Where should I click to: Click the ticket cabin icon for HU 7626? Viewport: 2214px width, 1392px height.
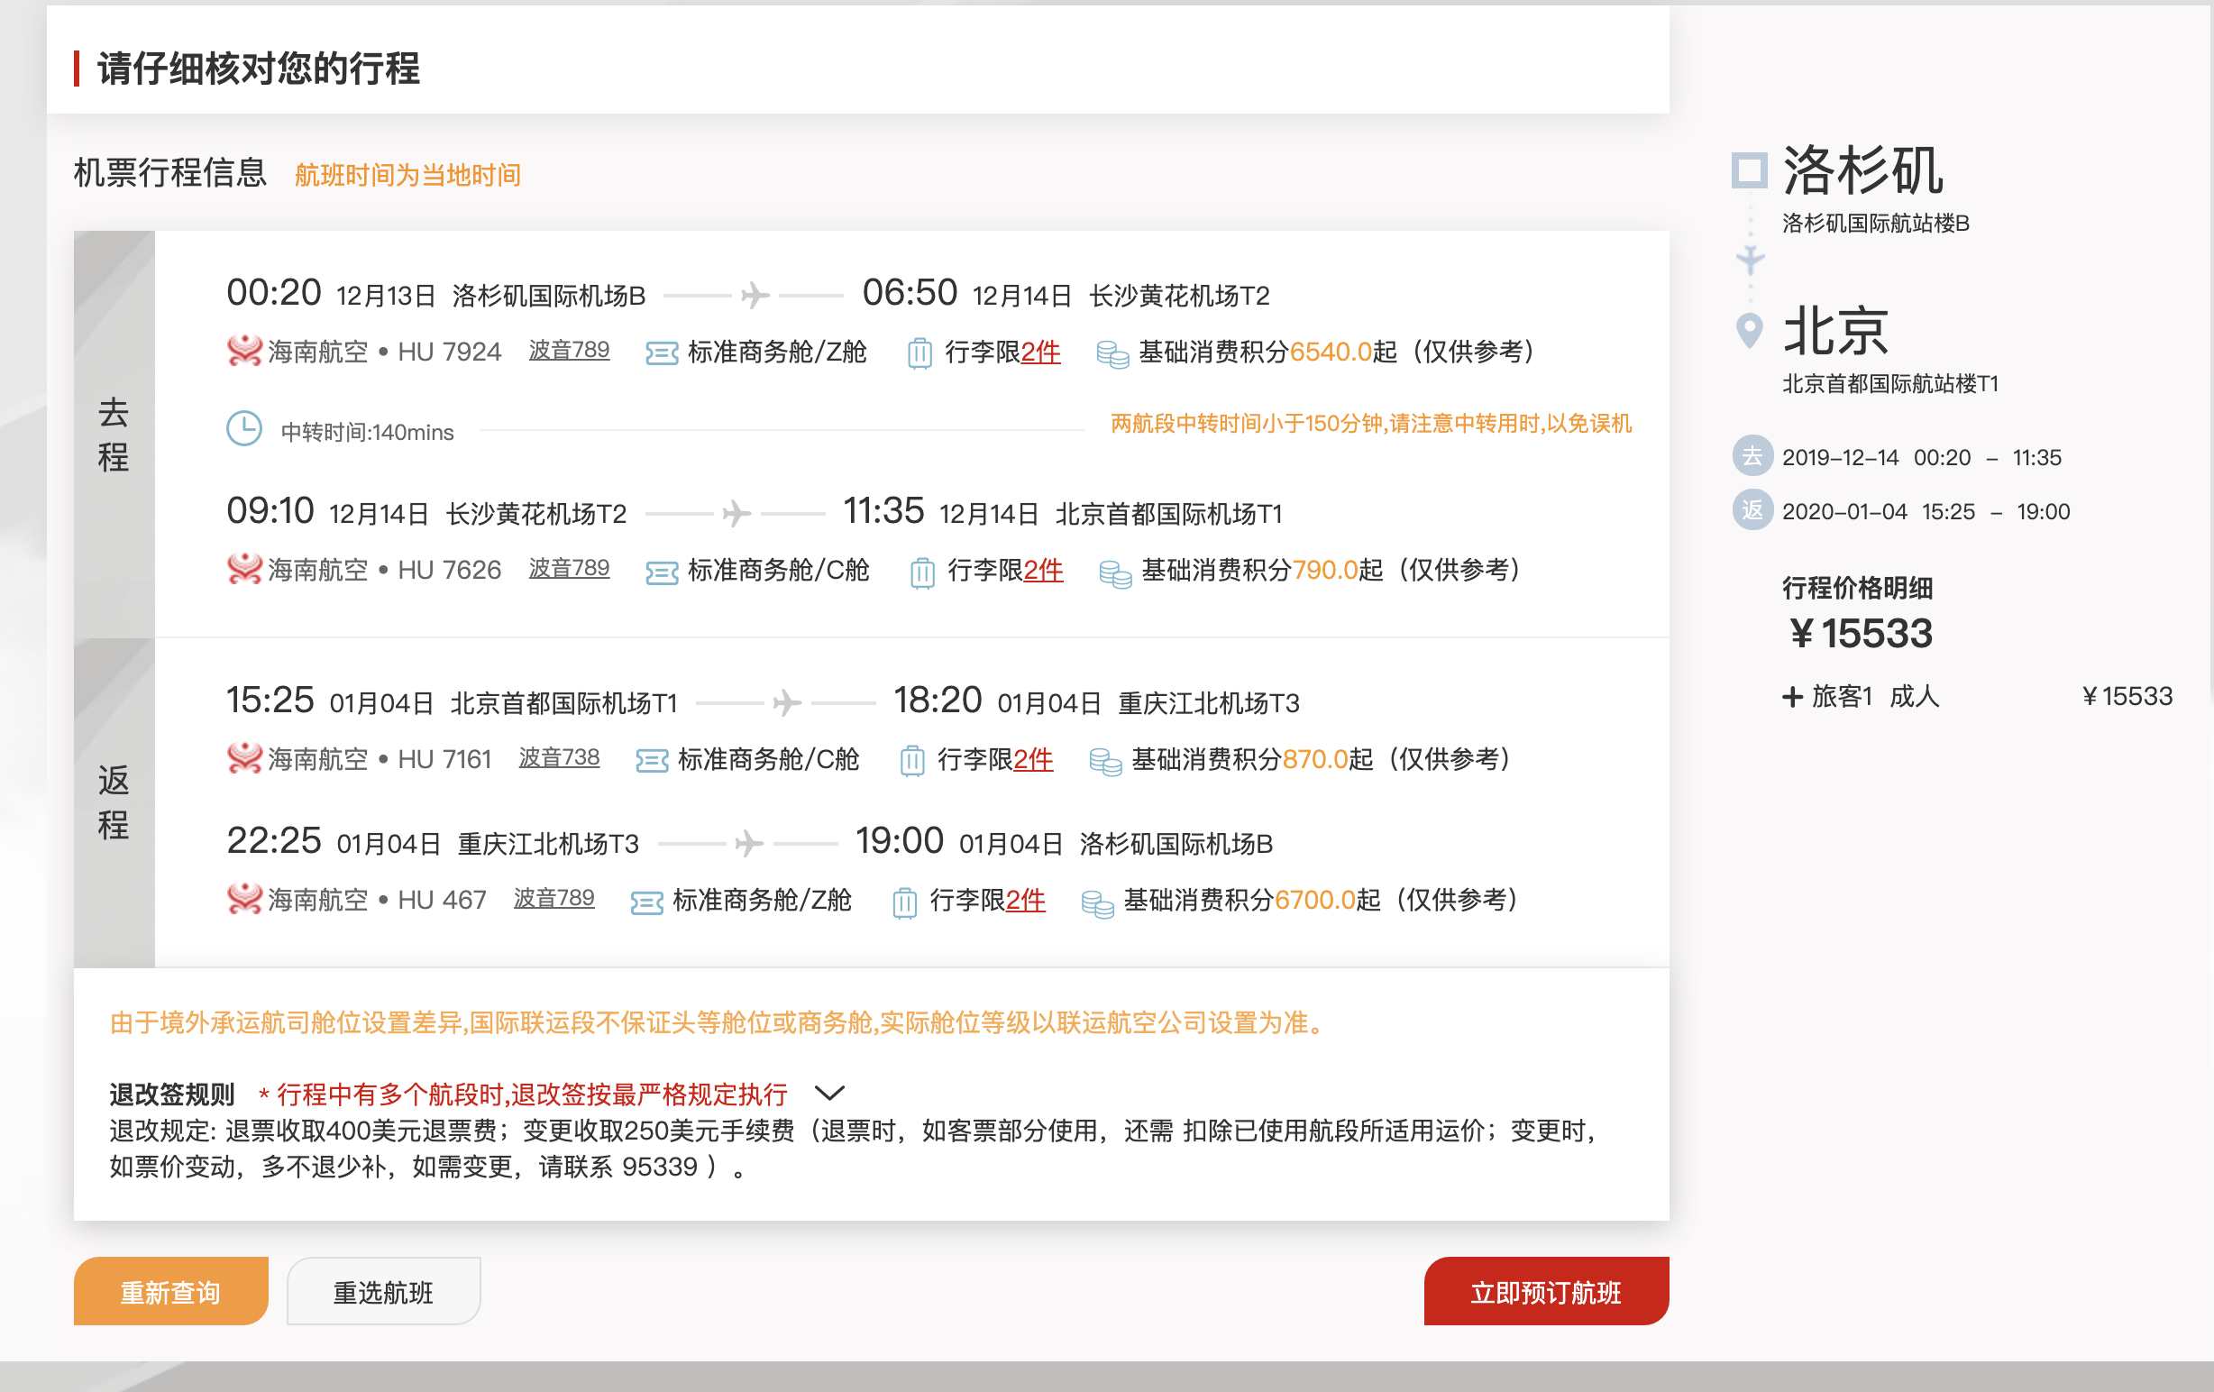click(x=662, y=572)
